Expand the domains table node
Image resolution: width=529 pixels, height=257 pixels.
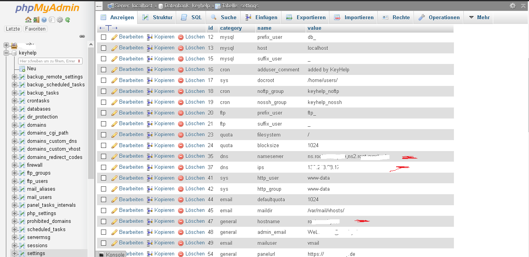[15, 125]
